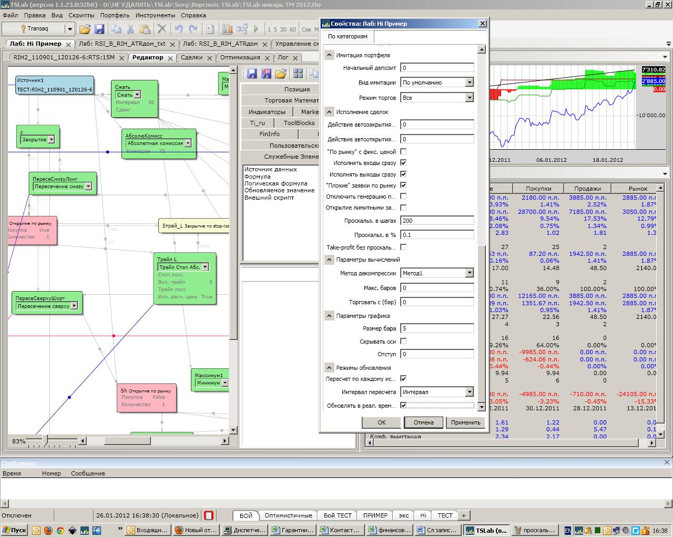Click the scissors cut icon
Screen dimensions: 673x538
click(x=130, y=29)
